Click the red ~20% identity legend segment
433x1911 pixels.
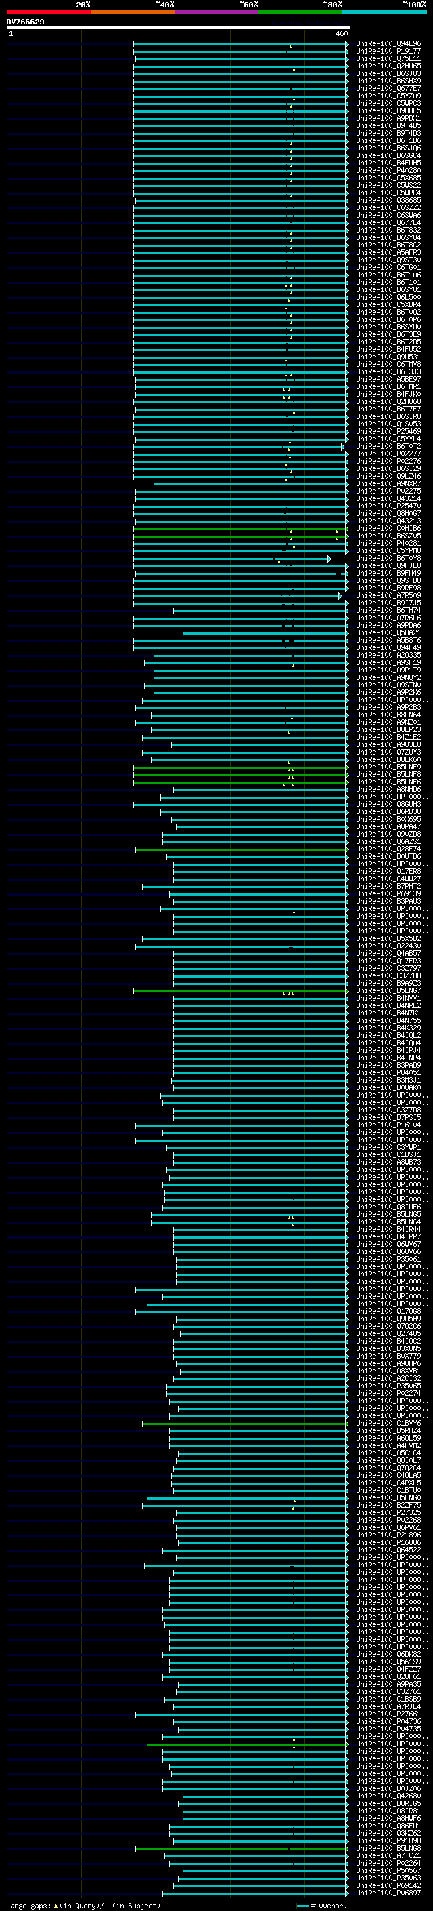pos(48,12)
